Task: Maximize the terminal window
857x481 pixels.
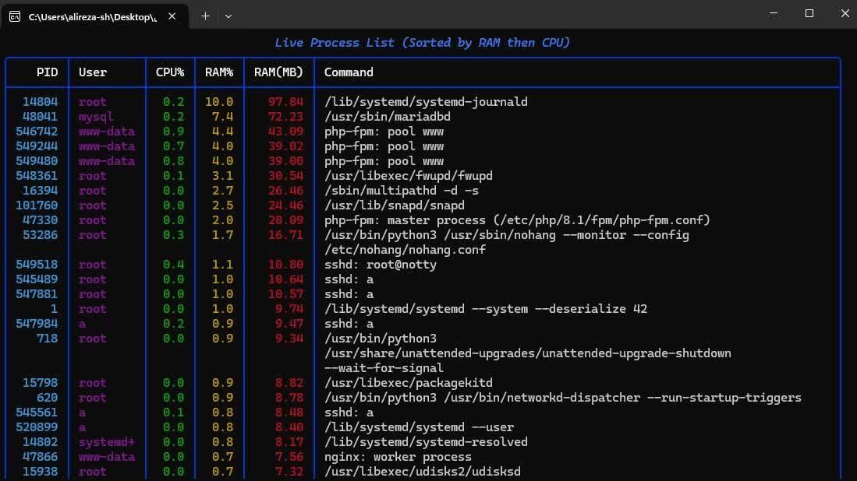Action: point(809,13)
